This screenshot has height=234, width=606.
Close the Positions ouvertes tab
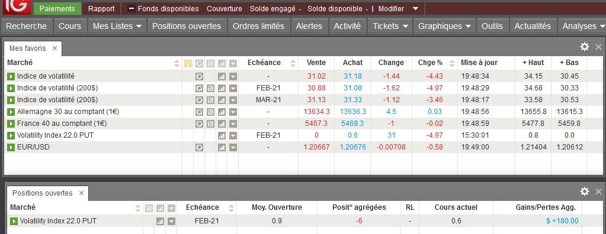click(81, 193)
